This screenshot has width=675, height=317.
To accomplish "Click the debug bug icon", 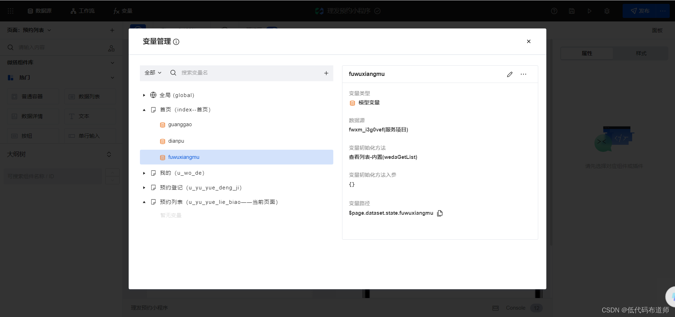I will pos(607,11).
